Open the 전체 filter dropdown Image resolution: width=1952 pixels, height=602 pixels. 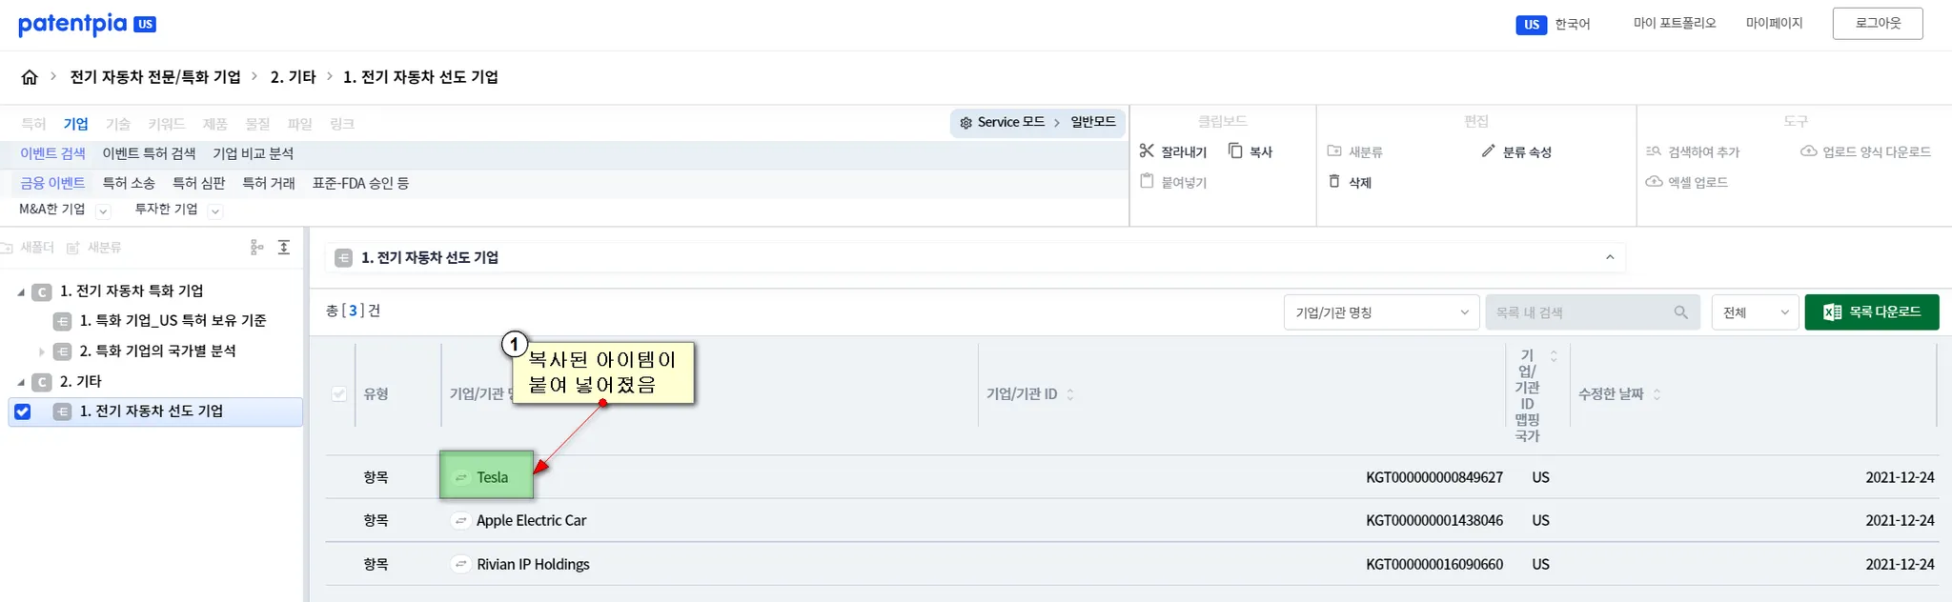tap(1755, 312)
